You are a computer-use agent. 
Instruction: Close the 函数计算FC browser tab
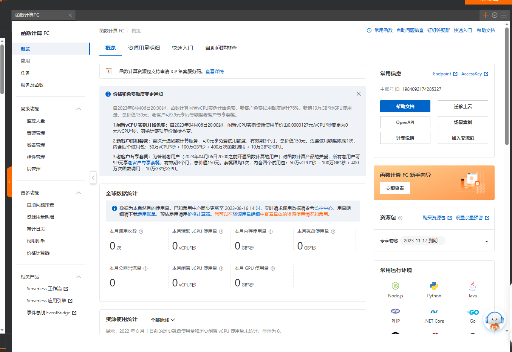[70, 15]
